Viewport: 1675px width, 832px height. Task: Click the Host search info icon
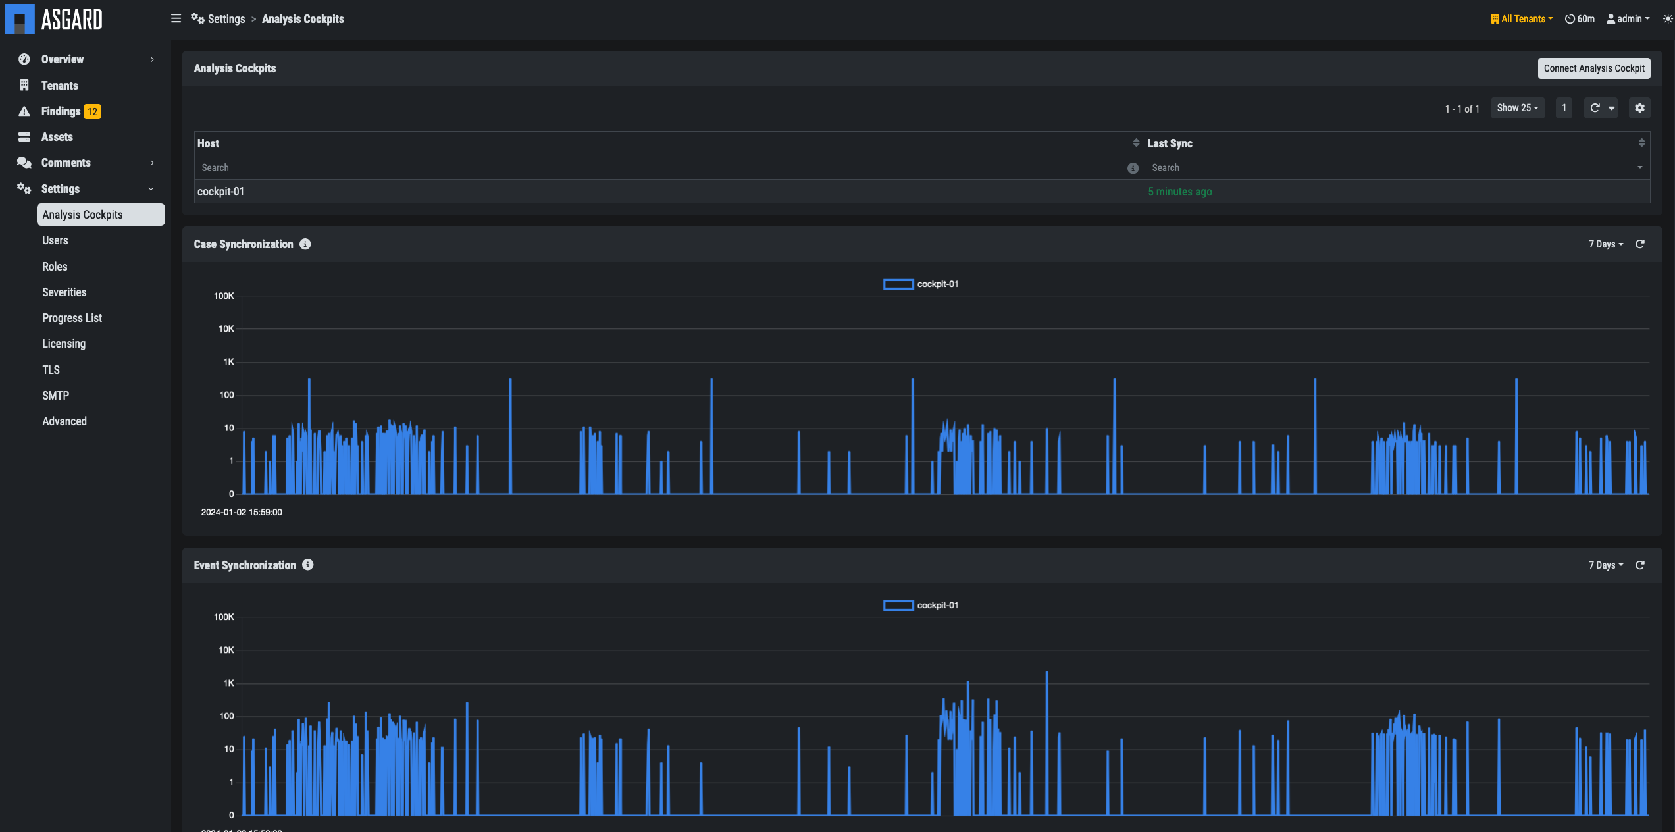1133,169
